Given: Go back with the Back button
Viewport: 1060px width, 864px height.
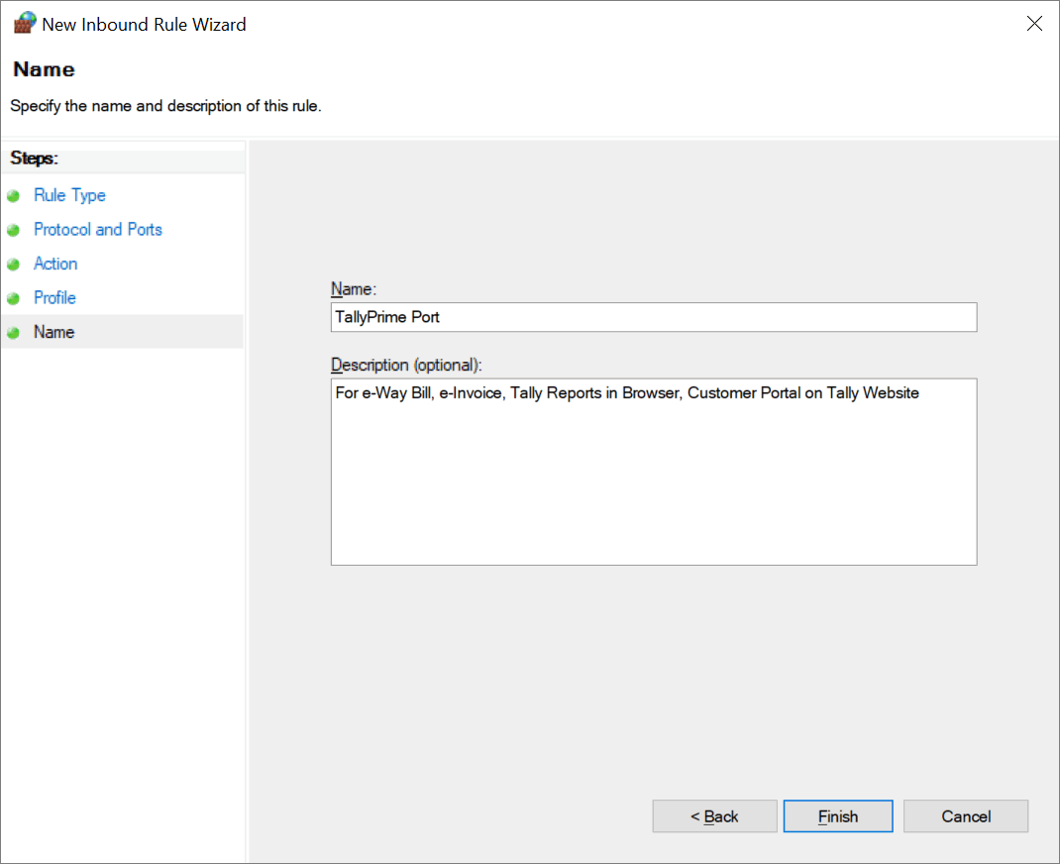Looking at the screenshot, I should coord(714,816).
